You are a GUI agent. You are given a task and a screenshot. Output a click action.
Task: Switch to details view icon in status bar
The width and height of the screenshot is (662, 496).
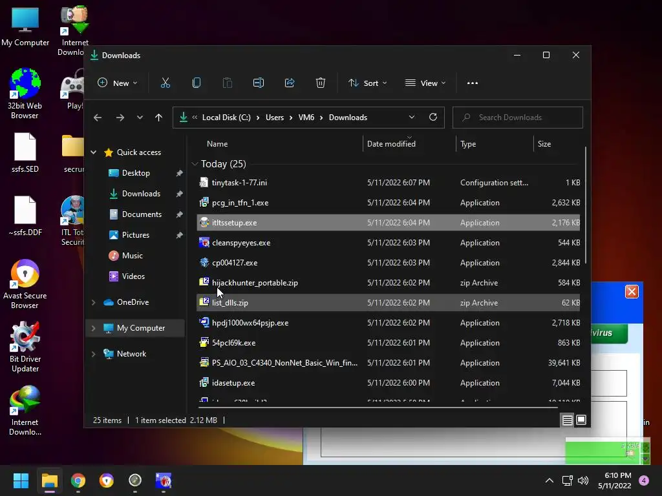click(567, 420)
